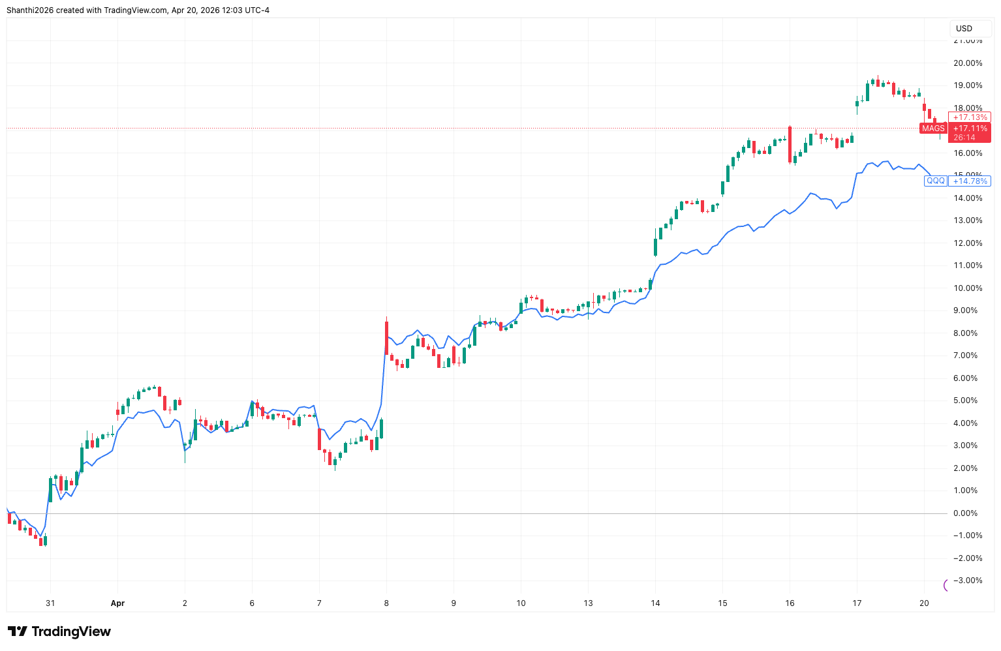The image size is (1001, 651).
Task: Click the "31" date on the time axis
Action: point(50,603)
